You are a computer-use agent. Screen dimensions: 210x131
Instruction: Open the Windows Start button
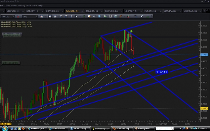(x=5, y=128)
